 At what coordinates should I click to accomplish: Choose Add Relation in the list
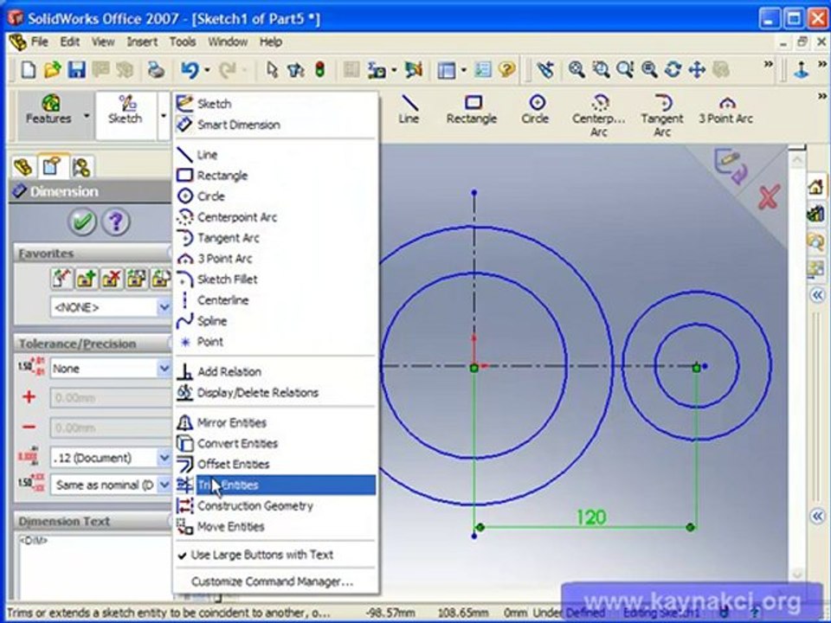pyautogui.click(x=275, y=372)
